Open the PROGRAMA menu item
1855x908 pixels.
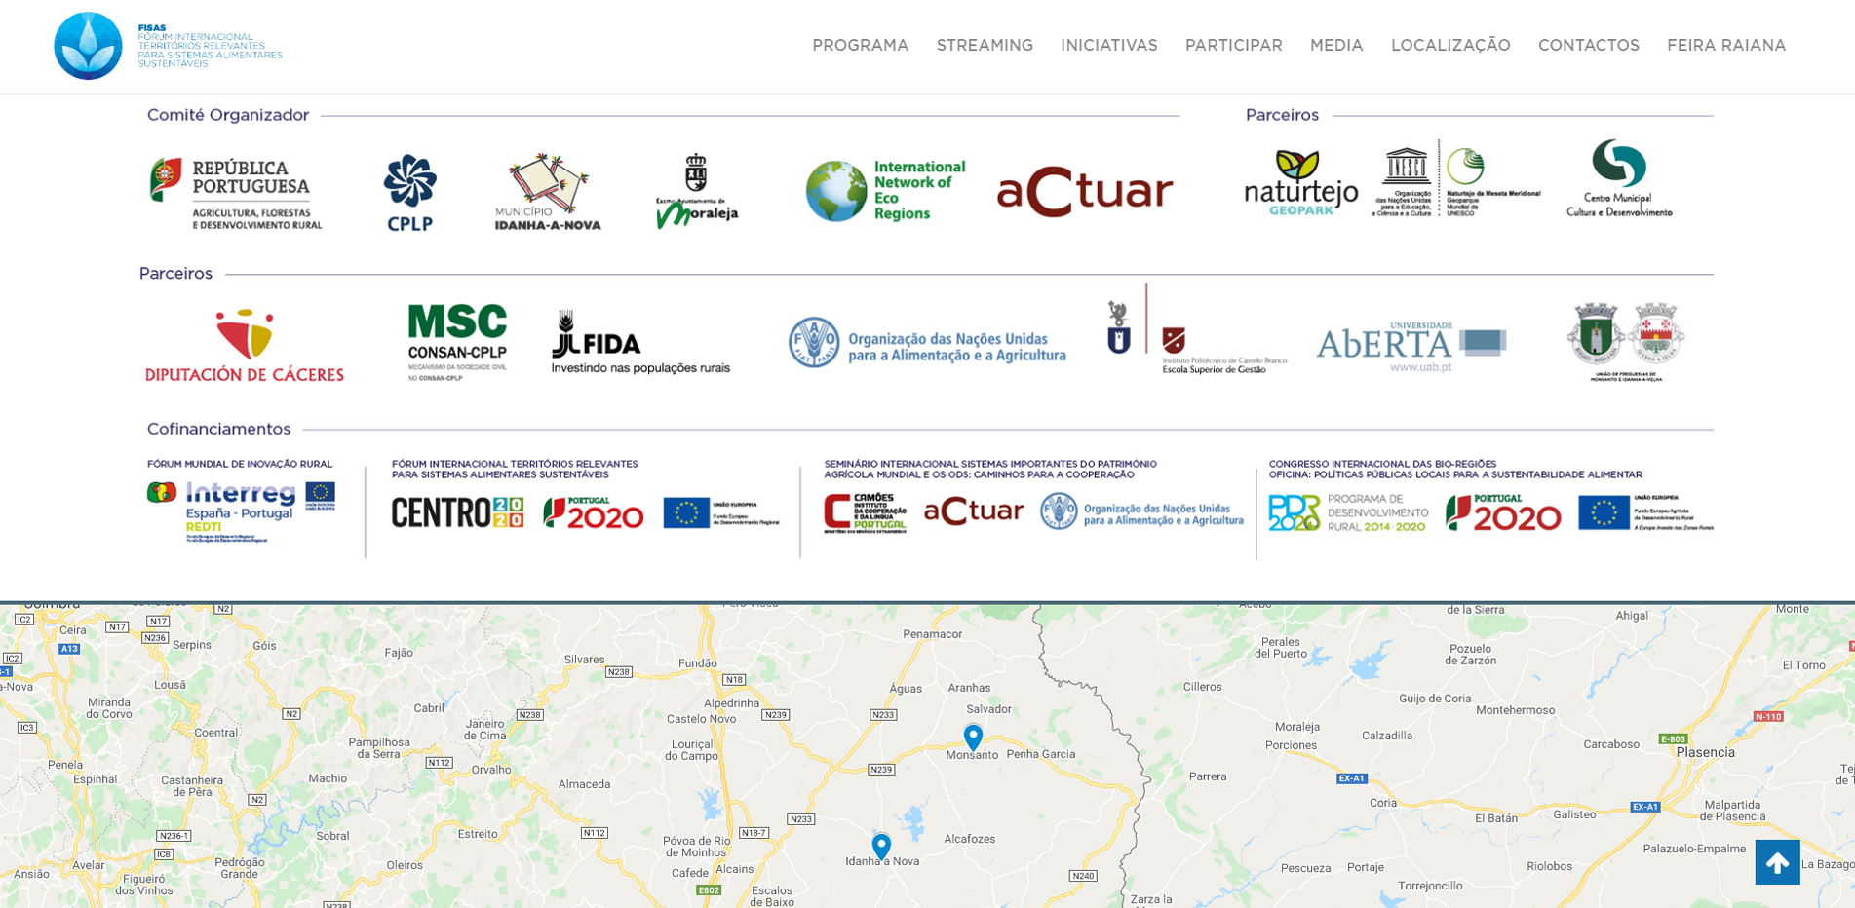click(860, 46)
